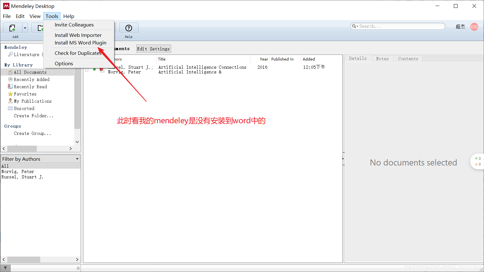Open the Help menu
Image resolution: width=484 pixels, height=272 pixels.
click(x=69, y=16)
